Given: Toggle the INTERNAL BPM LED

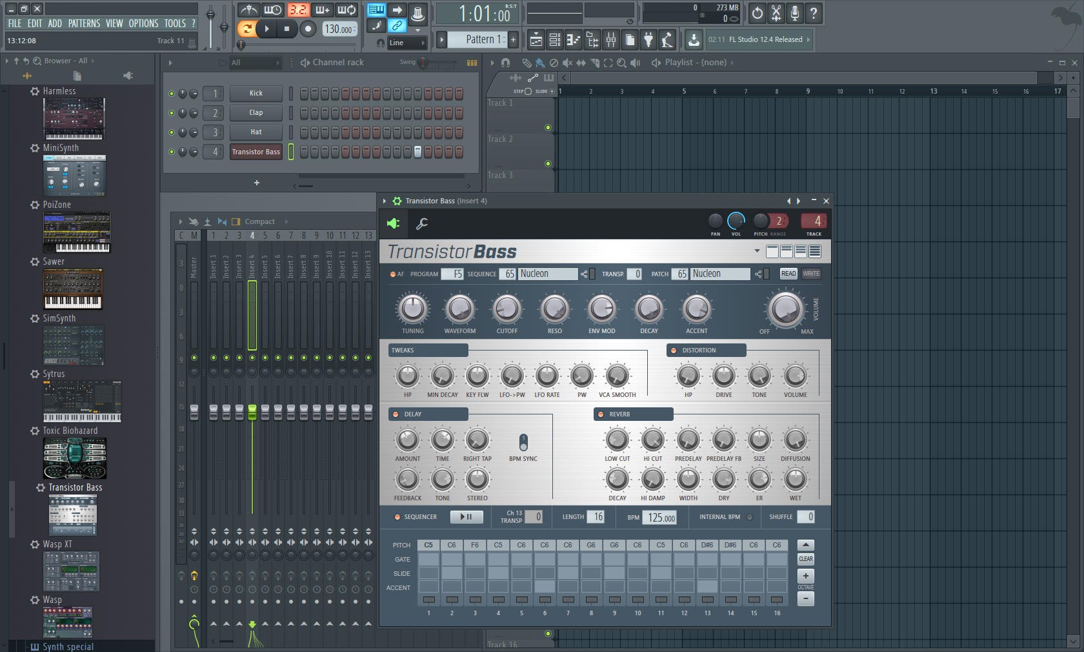Looking at the screenshot, I should click(x=750, y=517).
